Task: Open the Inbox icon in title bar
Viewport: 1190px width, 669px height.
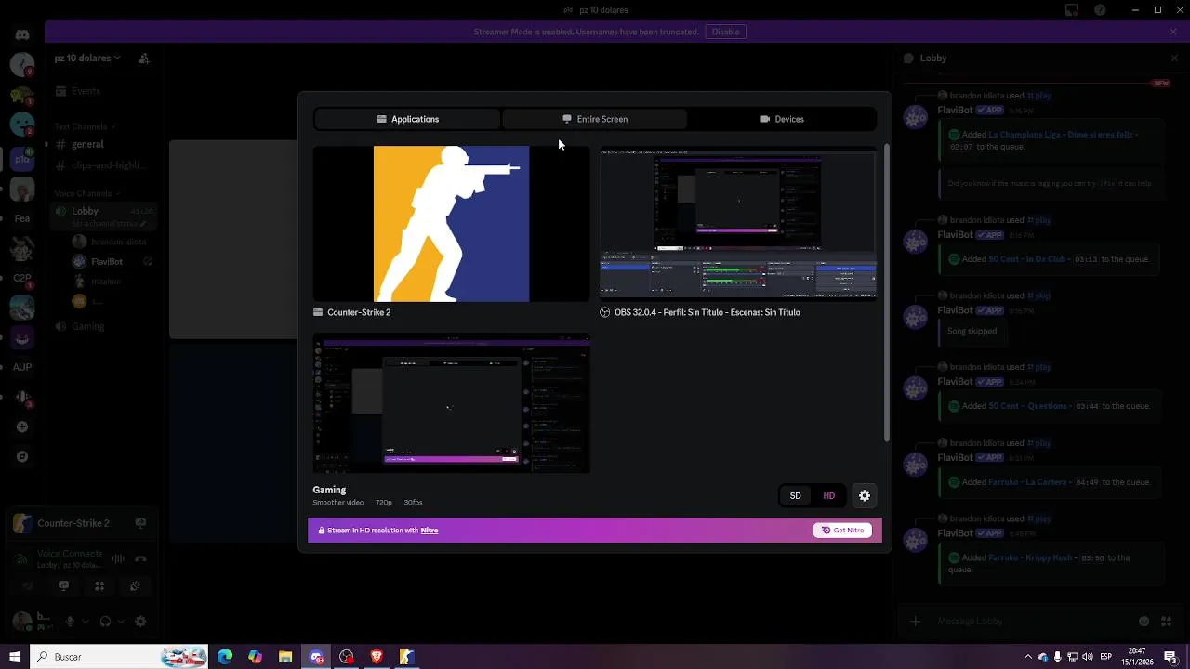Action: (1072, 10)
